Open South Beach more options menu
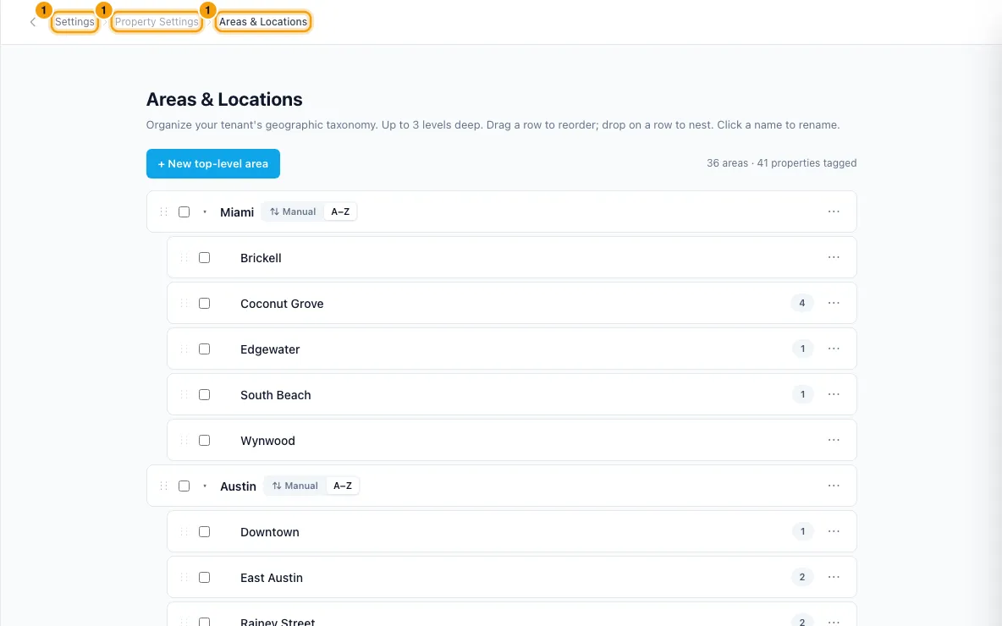The height and width of the screenshot is (626, 1002). pos(834,394)
